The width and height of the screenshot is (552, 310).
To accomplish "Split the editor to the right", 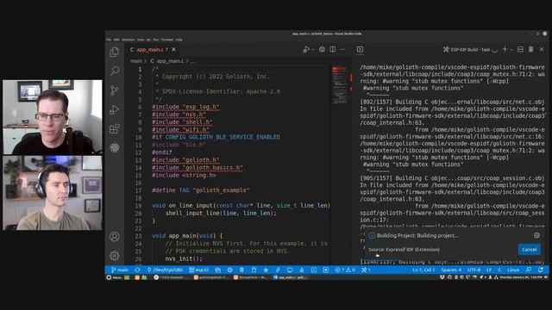I will [x=333, y=50].
